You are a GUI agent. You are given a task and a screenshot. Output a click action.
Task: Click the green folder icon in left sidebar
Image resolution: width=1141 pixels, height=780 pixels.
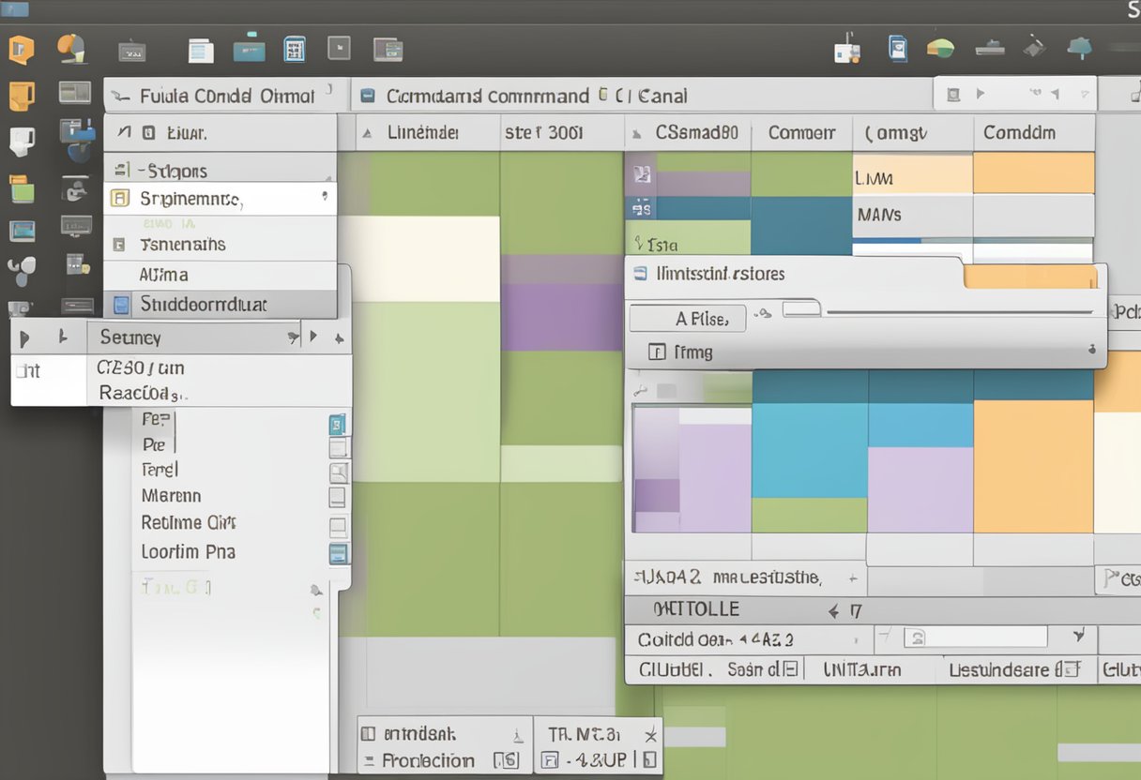[21, 190]
